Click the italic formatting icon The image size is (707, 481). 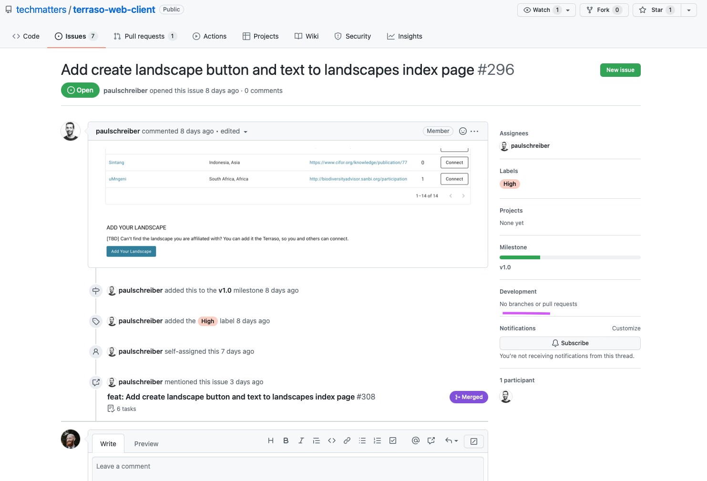click(x=301, y=441)
